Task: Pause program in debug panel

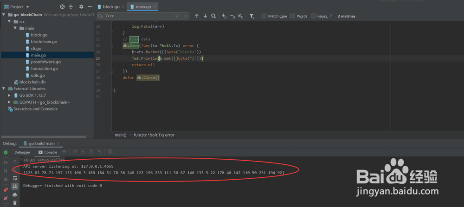Action: [x=6, y=171]
